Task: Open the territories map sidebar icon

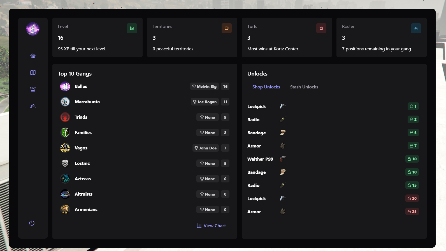Action: point(33,72)
